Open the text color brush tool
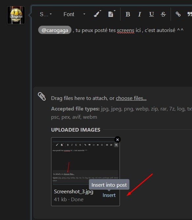Image resolution: width=192 pixels, height=220 pixels. 97,14
